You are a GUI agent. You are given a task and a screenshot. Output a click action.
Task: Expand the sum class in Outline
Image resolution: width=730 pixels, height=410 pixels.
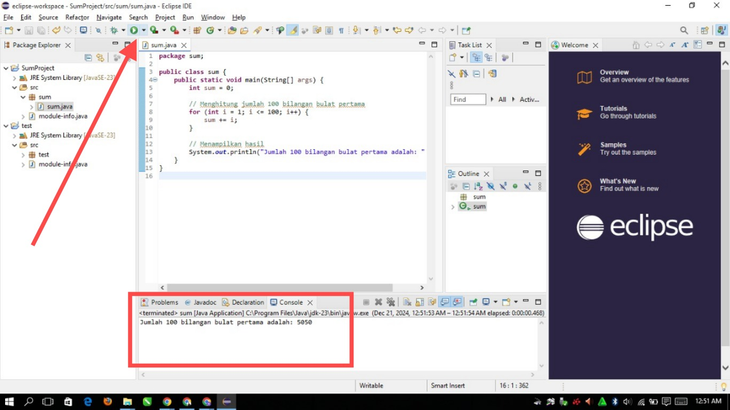point(453,207)
